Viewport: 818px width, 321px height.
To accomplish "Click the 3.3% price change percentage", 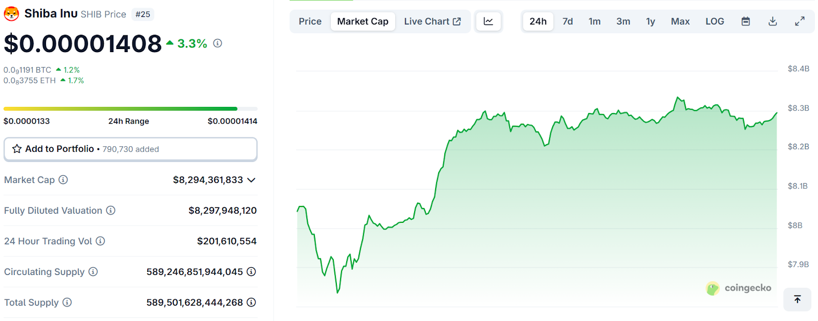I will (192, 43).
